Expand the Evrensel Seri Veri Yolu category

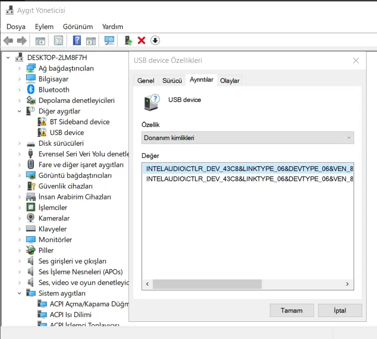20,154
